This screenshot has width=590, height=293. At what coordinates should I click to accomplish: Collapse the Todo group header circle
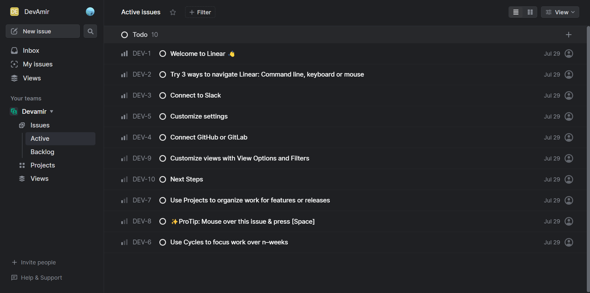[124, 35]
